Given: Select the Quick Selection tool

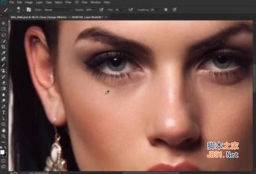Looking at the screenshot, I should pyautogui.click(x=4, y=41).
